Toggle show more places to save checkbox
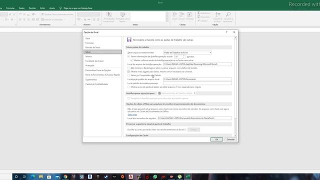320x180 pixels. click(x=128, y=71)
